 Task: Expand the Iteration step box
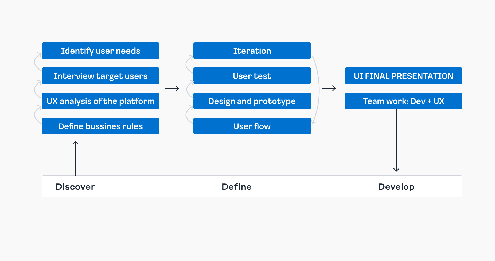point(252,51)
